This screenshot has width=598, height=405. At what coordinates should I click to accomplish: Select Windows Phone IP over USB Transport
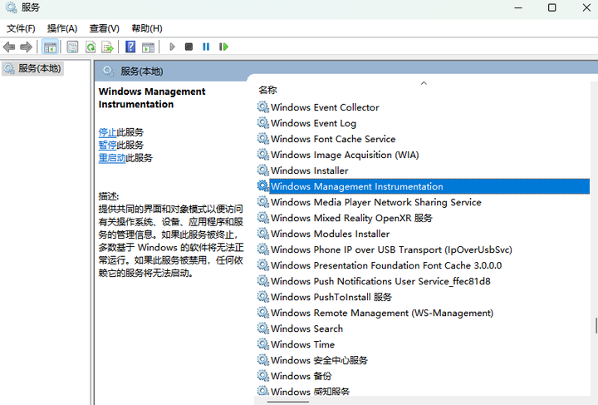coord(391,249)
